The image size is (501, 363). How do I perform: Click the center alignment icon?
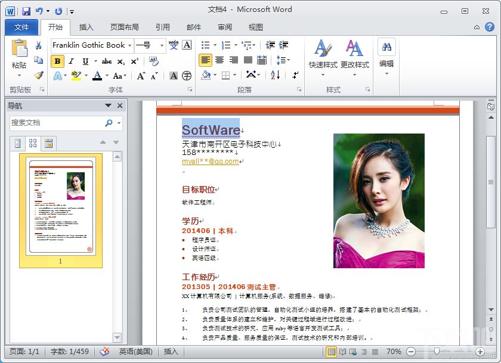coord(219,59)
